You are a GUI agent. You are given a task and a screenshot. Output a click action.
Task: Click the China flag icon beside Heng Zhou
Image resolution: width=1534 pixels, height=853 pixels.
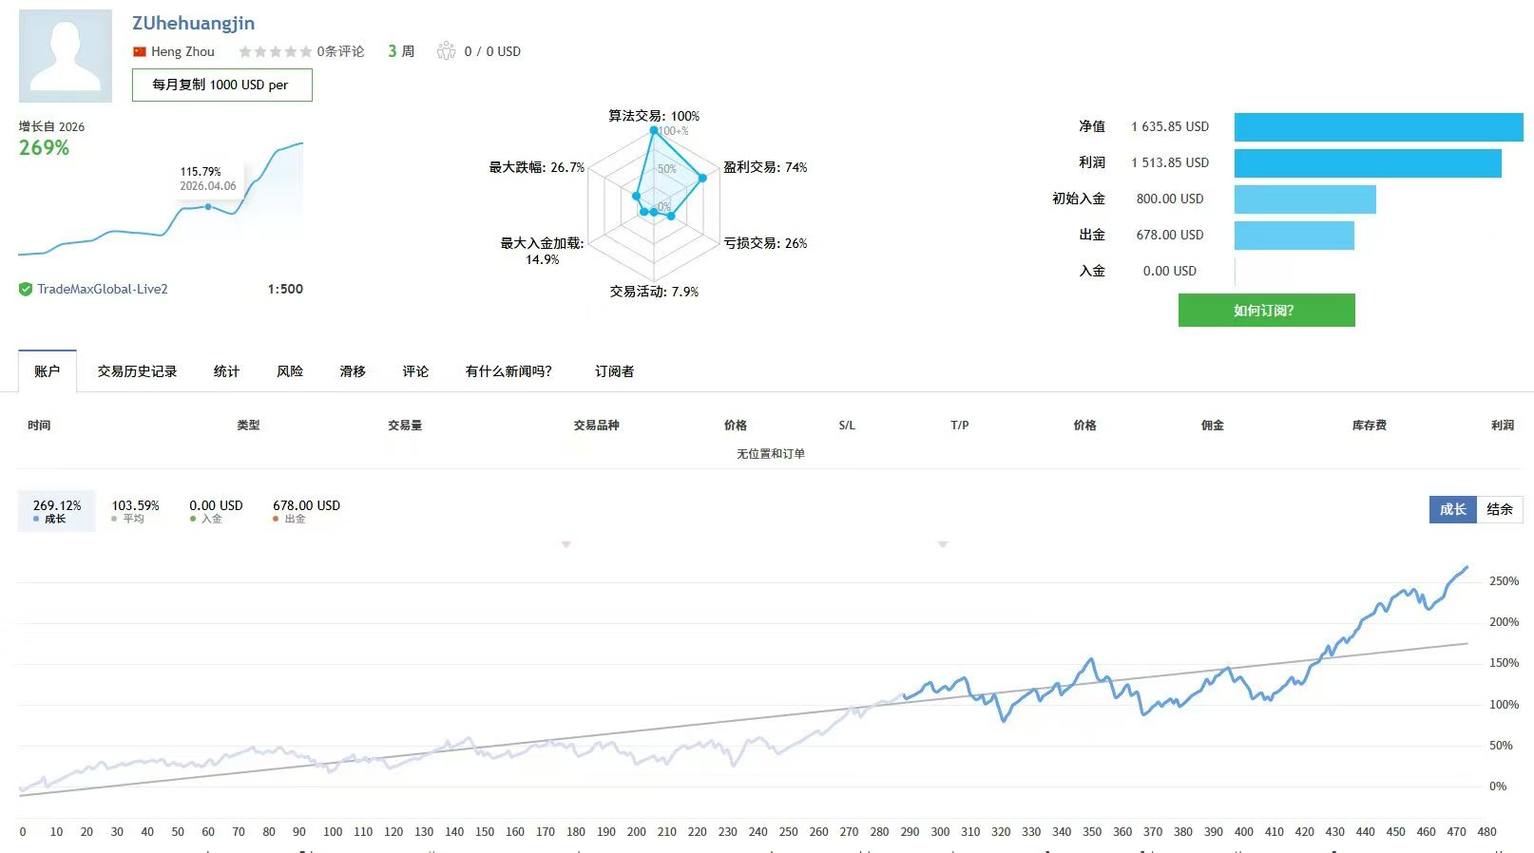[140, 51]
